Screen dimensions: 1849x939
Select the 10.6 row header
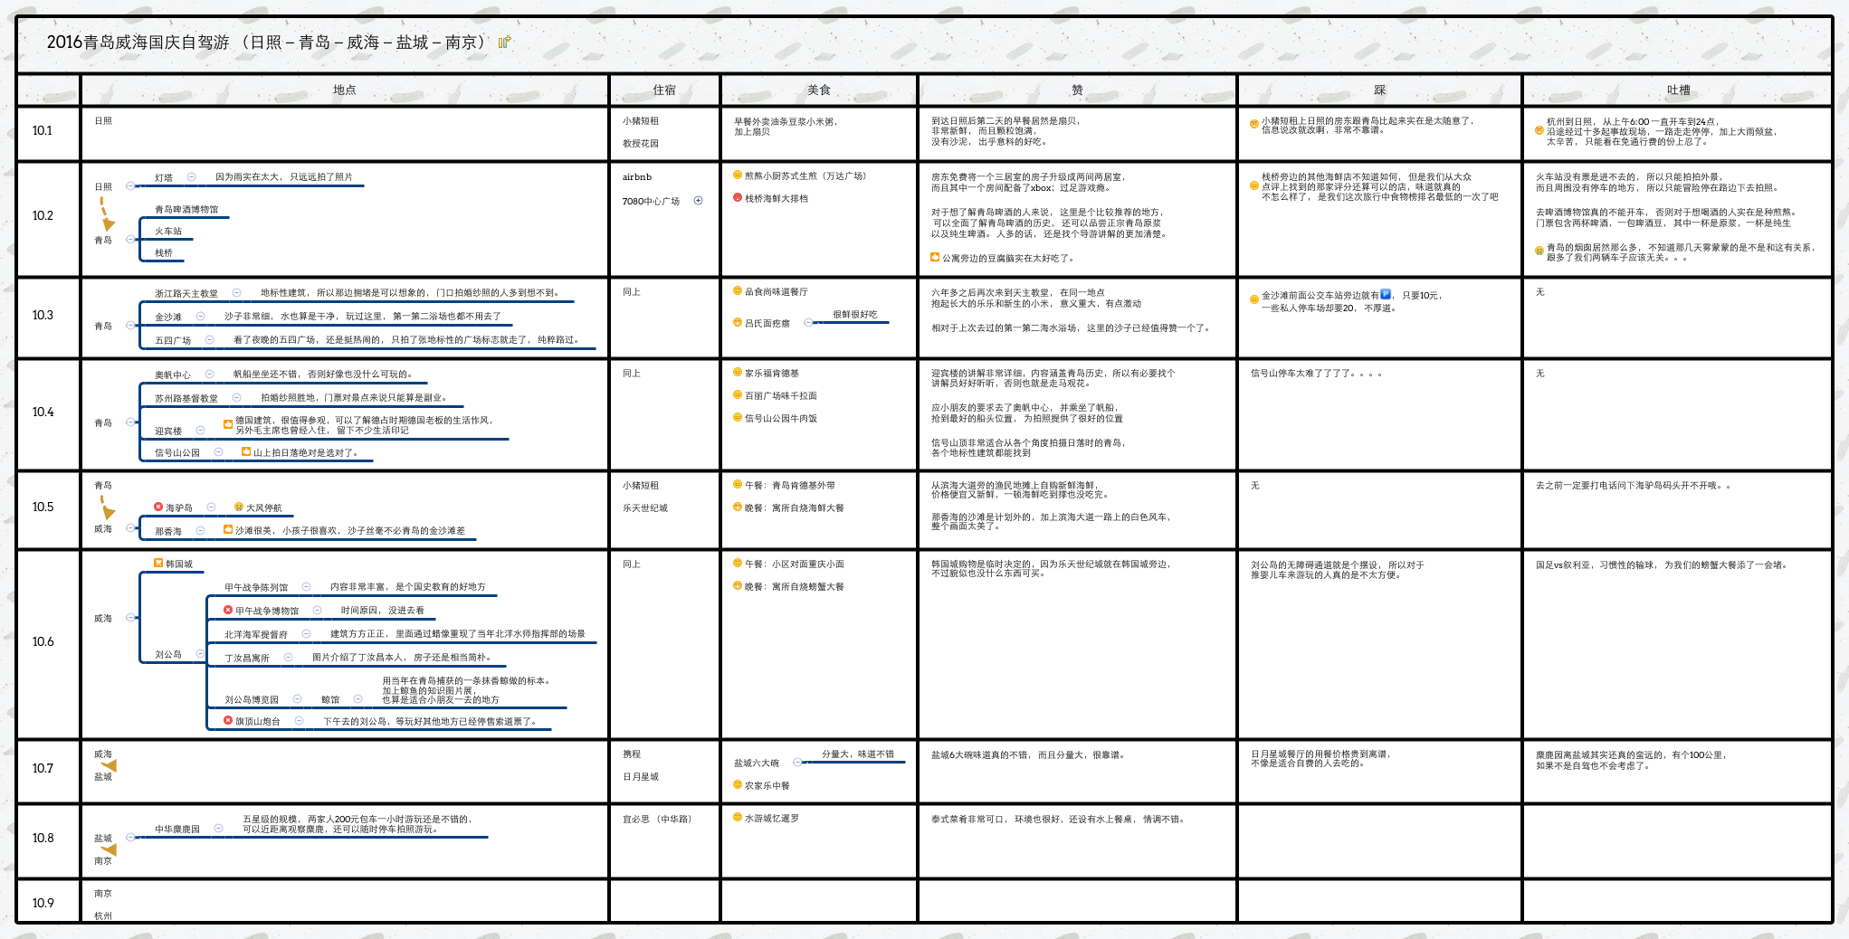tap(43, 642)
